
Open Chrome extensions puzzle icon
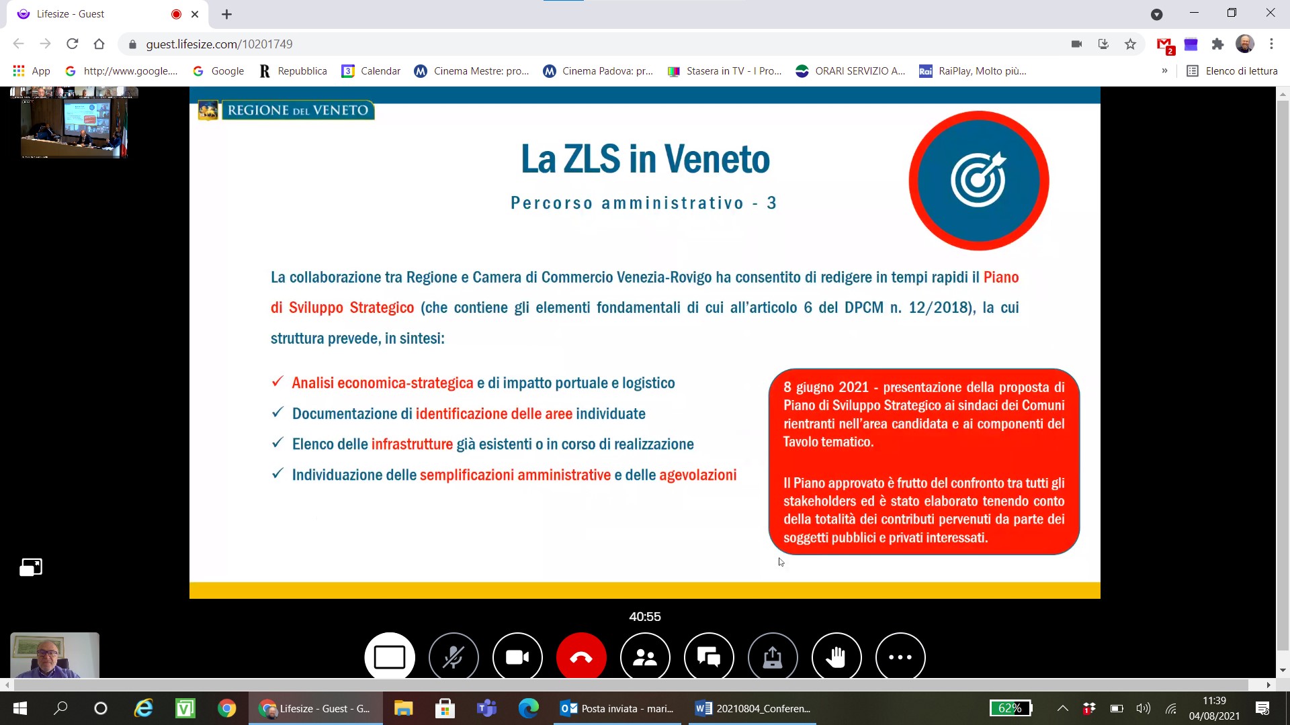click(x=1217, y=44)
